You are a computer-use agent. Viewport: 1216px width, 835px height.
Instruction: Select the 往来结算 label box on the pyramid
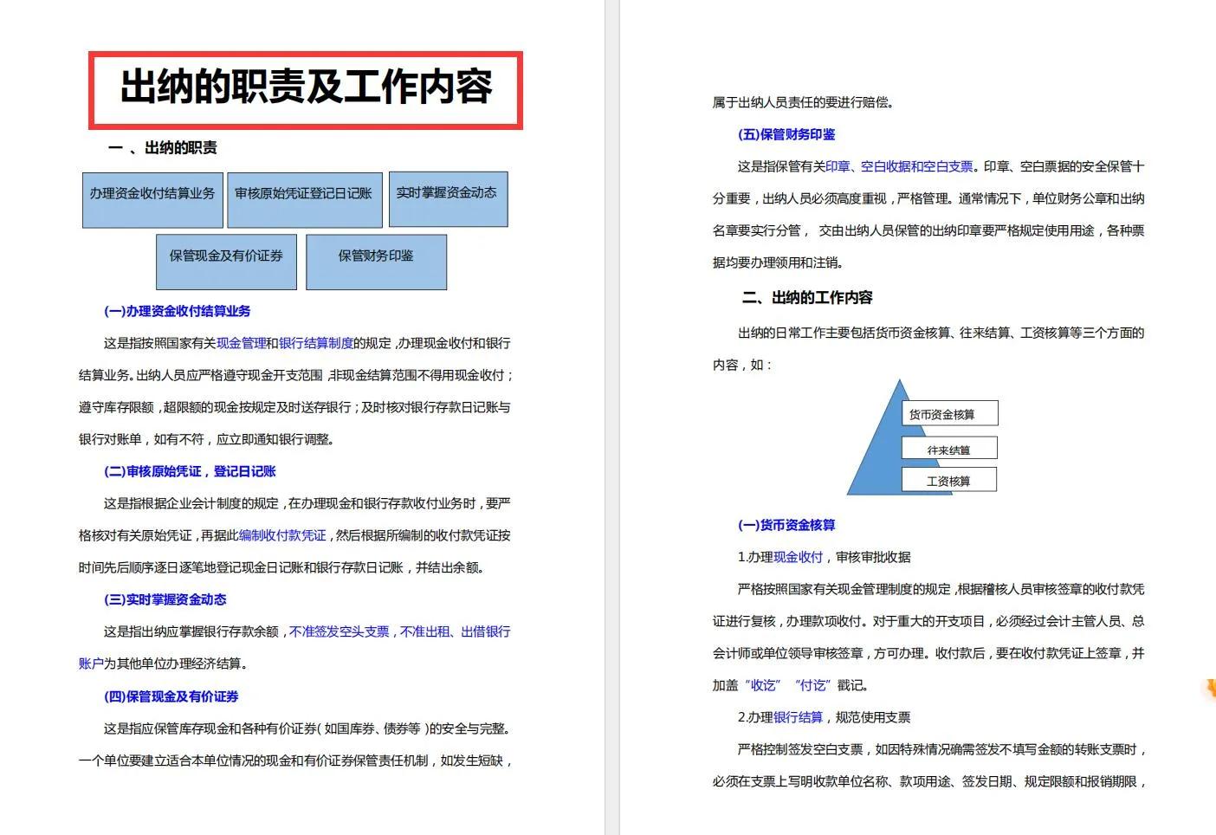[x=949, y=449]
